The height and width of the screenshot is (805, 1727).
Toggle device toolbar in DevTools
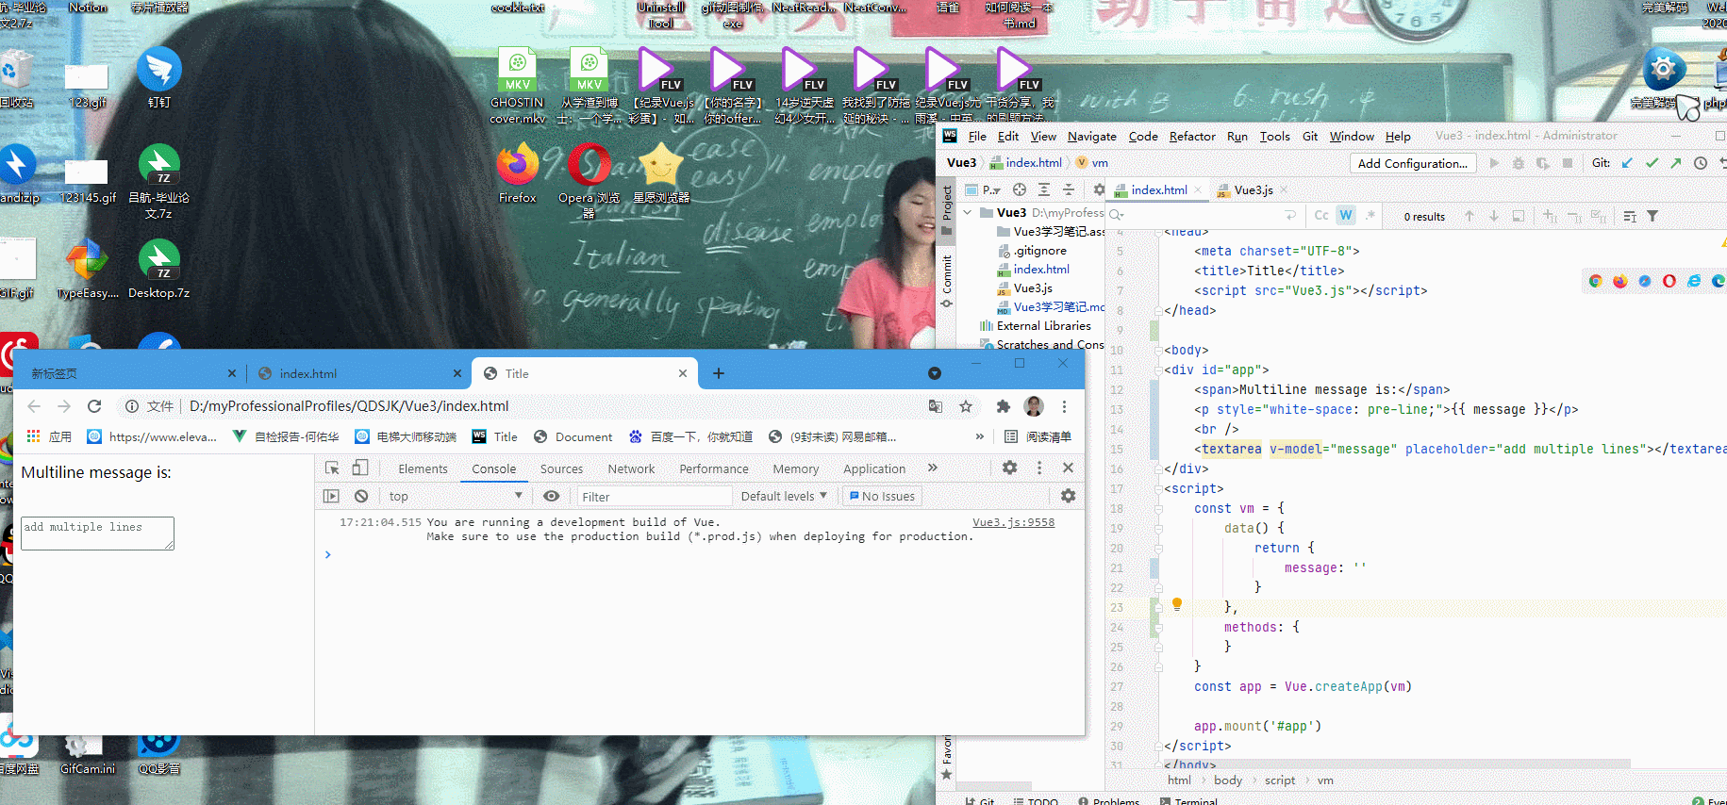pyautogui.click(x=360, y=468)
